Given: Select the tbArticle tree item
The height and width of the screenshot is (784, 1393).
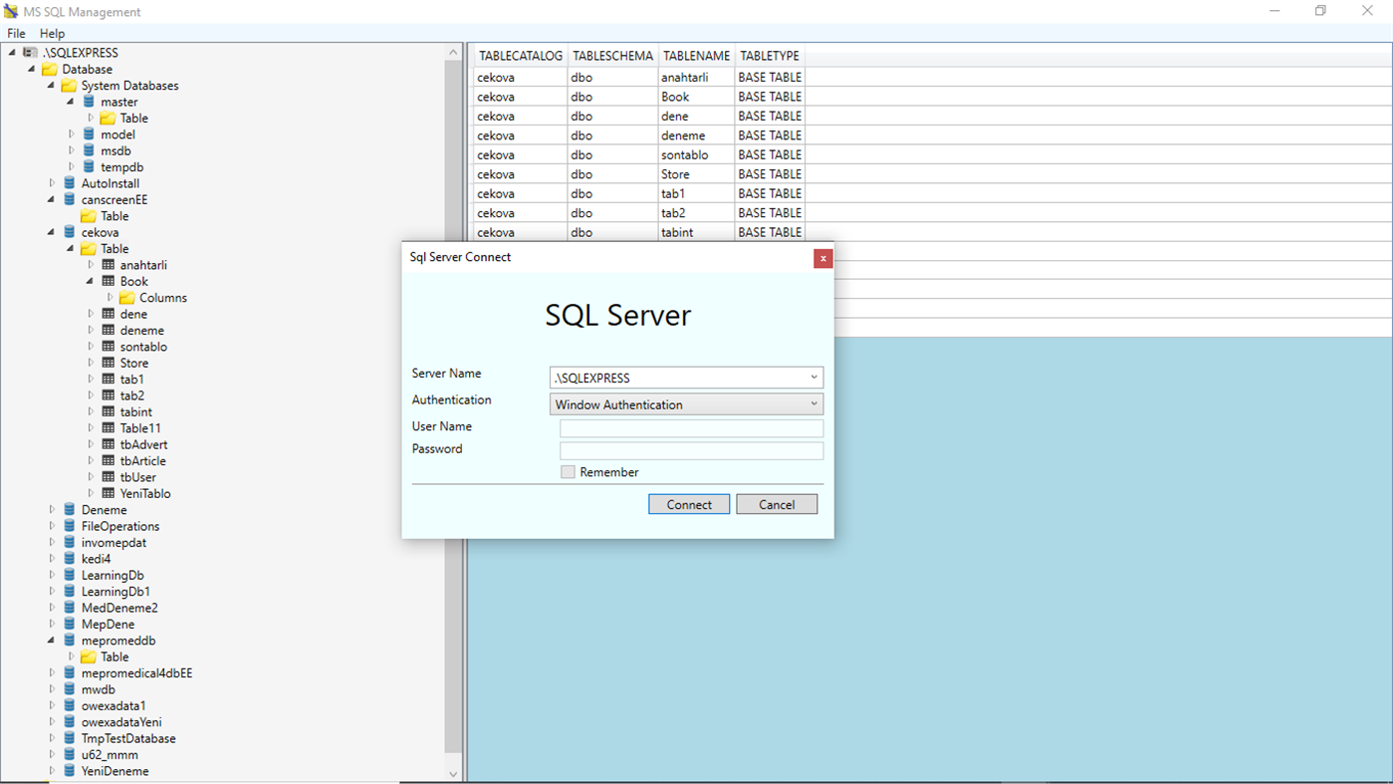Looking at the screenshot, I should tap(142, 461).
